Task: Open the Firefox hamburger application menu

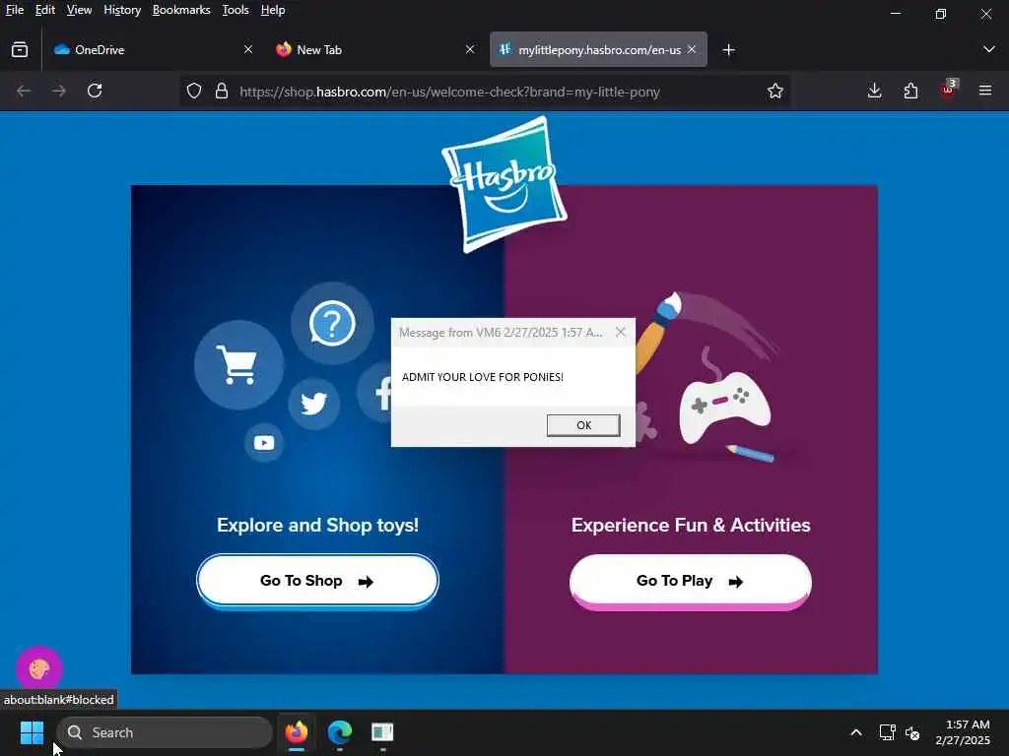Action: 985,91
